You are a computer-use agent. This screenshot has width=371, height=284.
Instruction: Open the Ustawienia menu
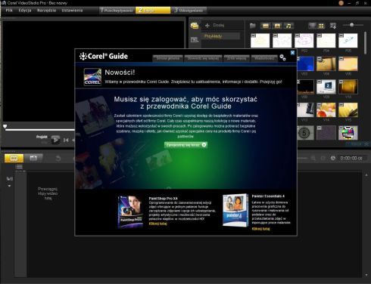tap(72, 11)
